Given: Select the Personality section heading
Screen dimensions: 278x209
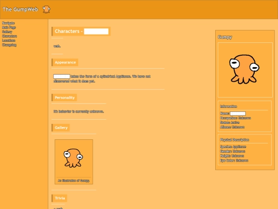Looking at the screenshot, I should (64, 98).
